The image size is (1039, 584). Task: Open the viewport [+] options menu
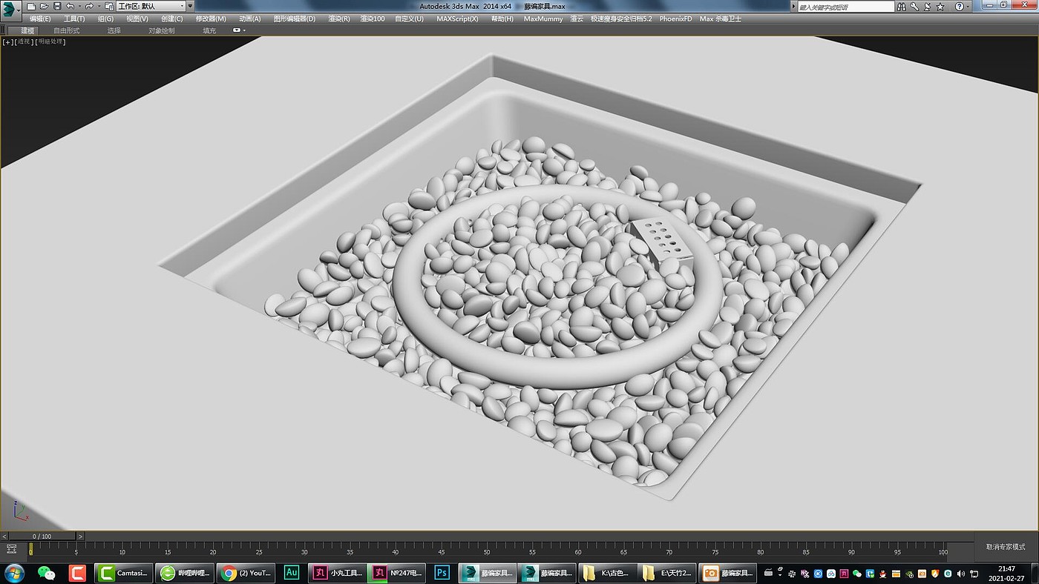pyautogui.click(x=8, y=42)
